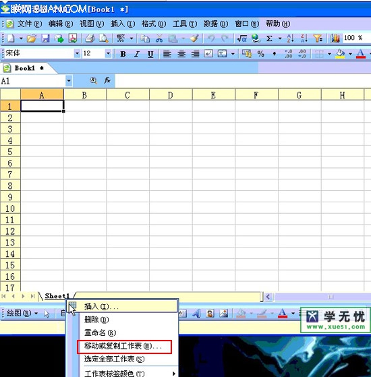Click inside the Name Box showing A1
371x377 pixels.
(32, 81)
